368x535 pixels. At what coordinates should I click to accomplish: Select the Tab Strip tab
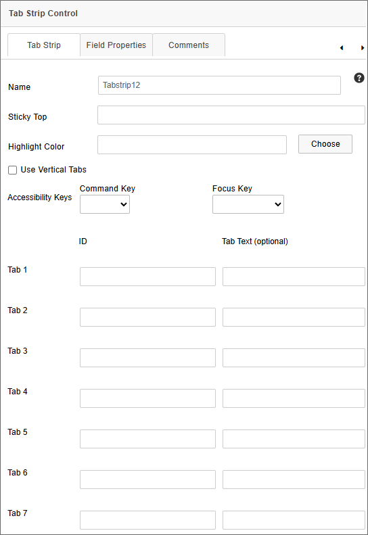[x=44, y=45]
